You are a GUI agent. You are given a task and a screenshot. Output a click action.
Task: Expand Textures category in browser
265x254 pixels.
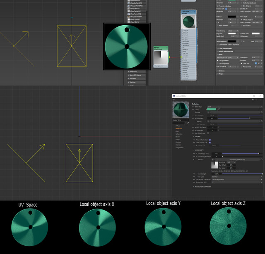136,82
